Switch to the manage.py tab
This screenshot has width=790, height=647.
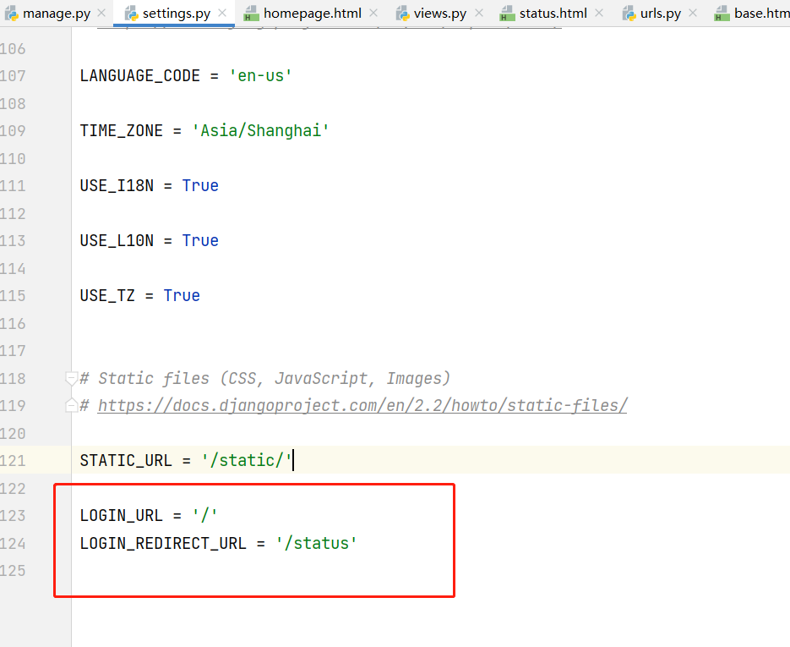[x=48, y=14]
